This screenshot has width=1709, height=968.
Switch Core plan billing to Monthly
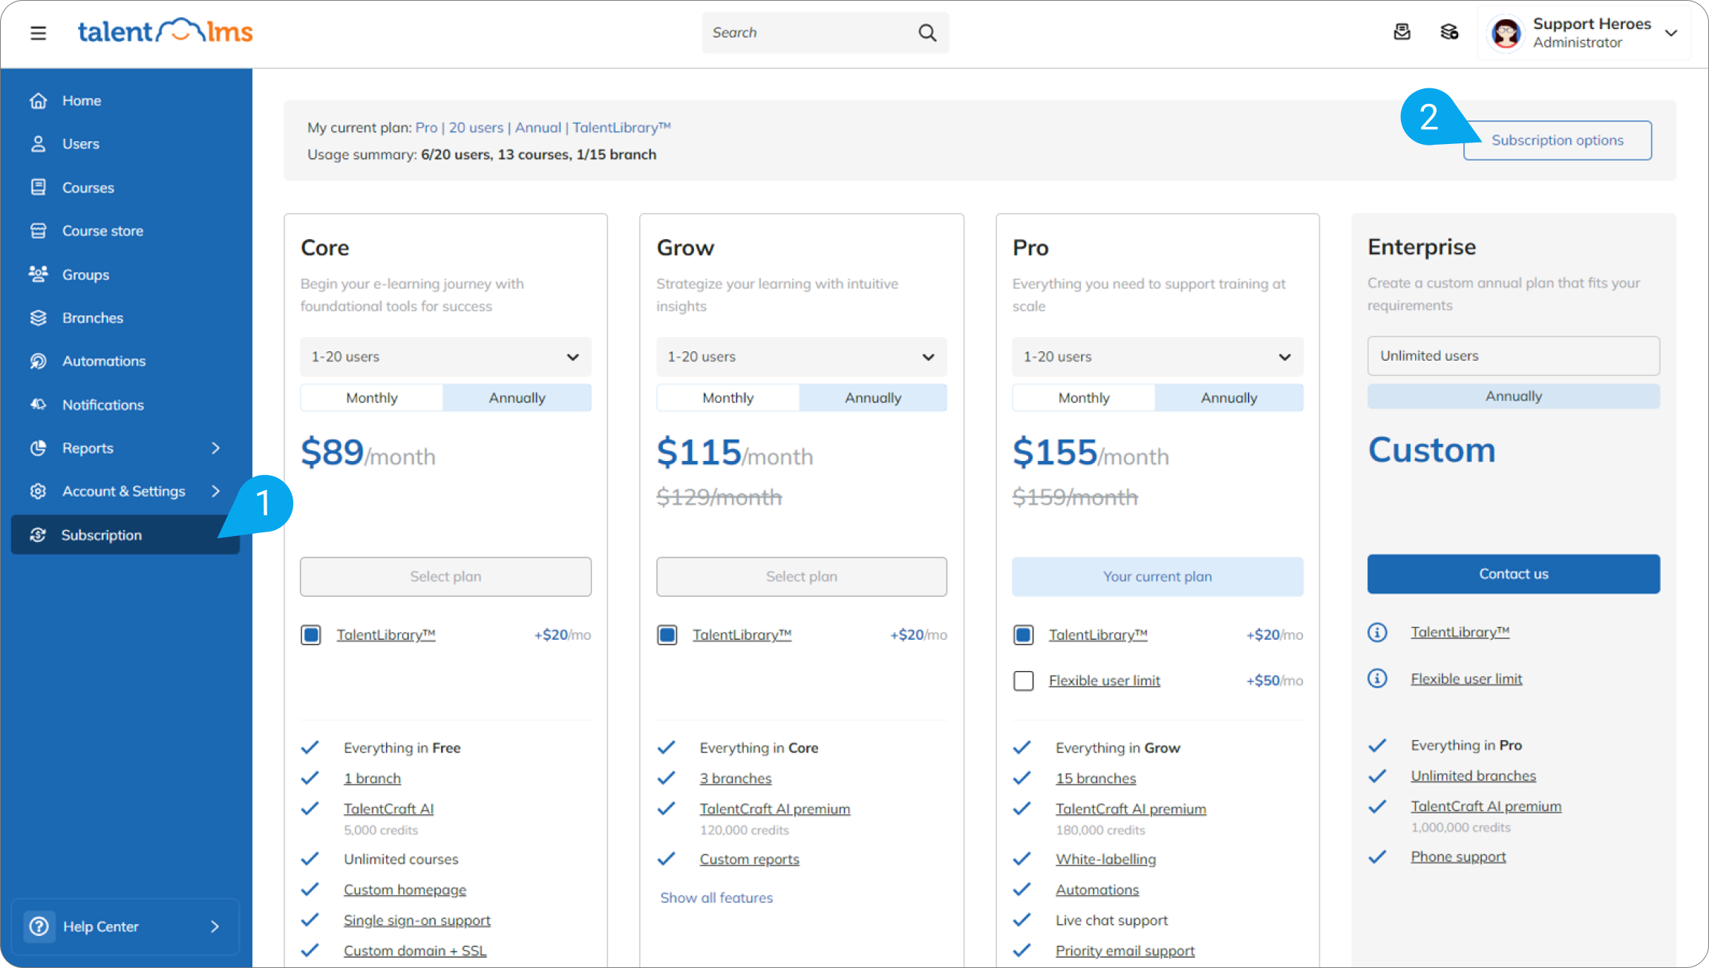[x=372, y=398]
